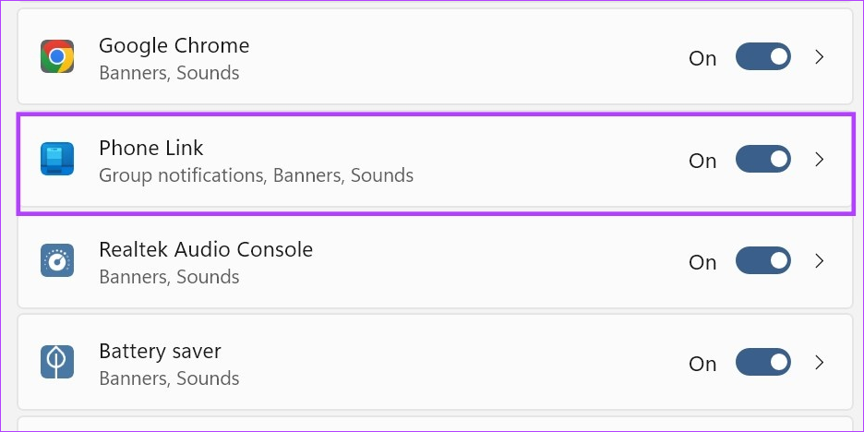864x432 pixels.
Task: Click the Phone Link app icon
Action: pos(57,159)
